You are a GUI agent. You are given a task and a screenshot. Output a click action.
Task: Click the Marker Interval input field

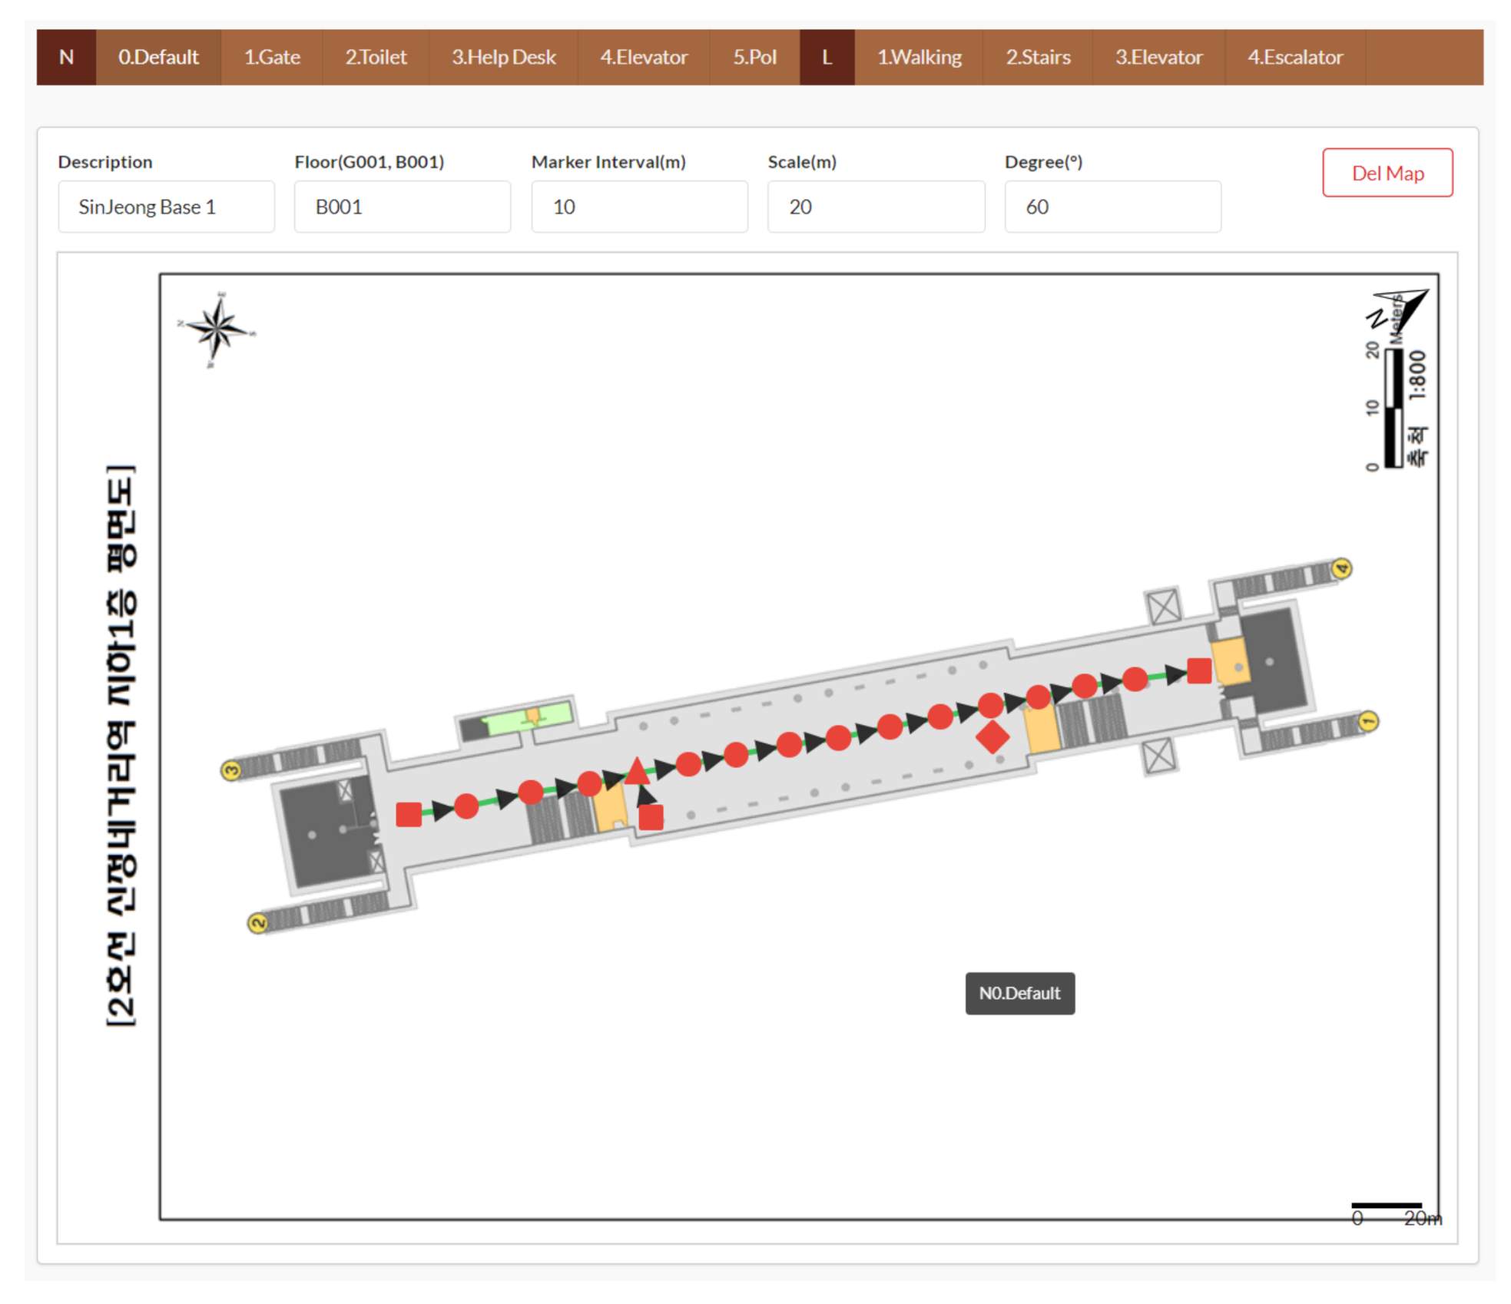(639, 207)
